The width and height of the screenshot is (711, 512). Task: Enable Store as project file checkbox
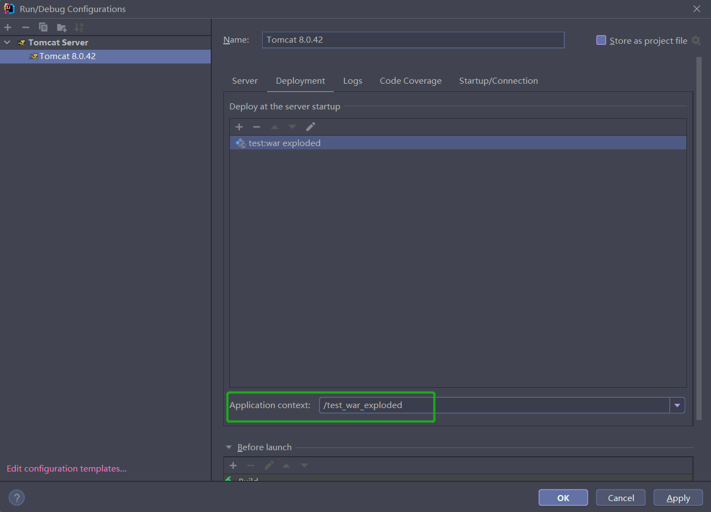[601, 40]
